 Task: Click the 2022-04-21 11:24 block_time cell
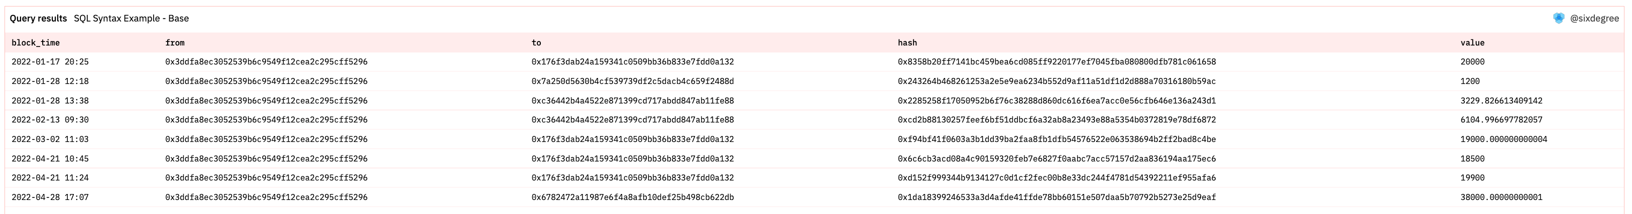click(x=50, y=178)
